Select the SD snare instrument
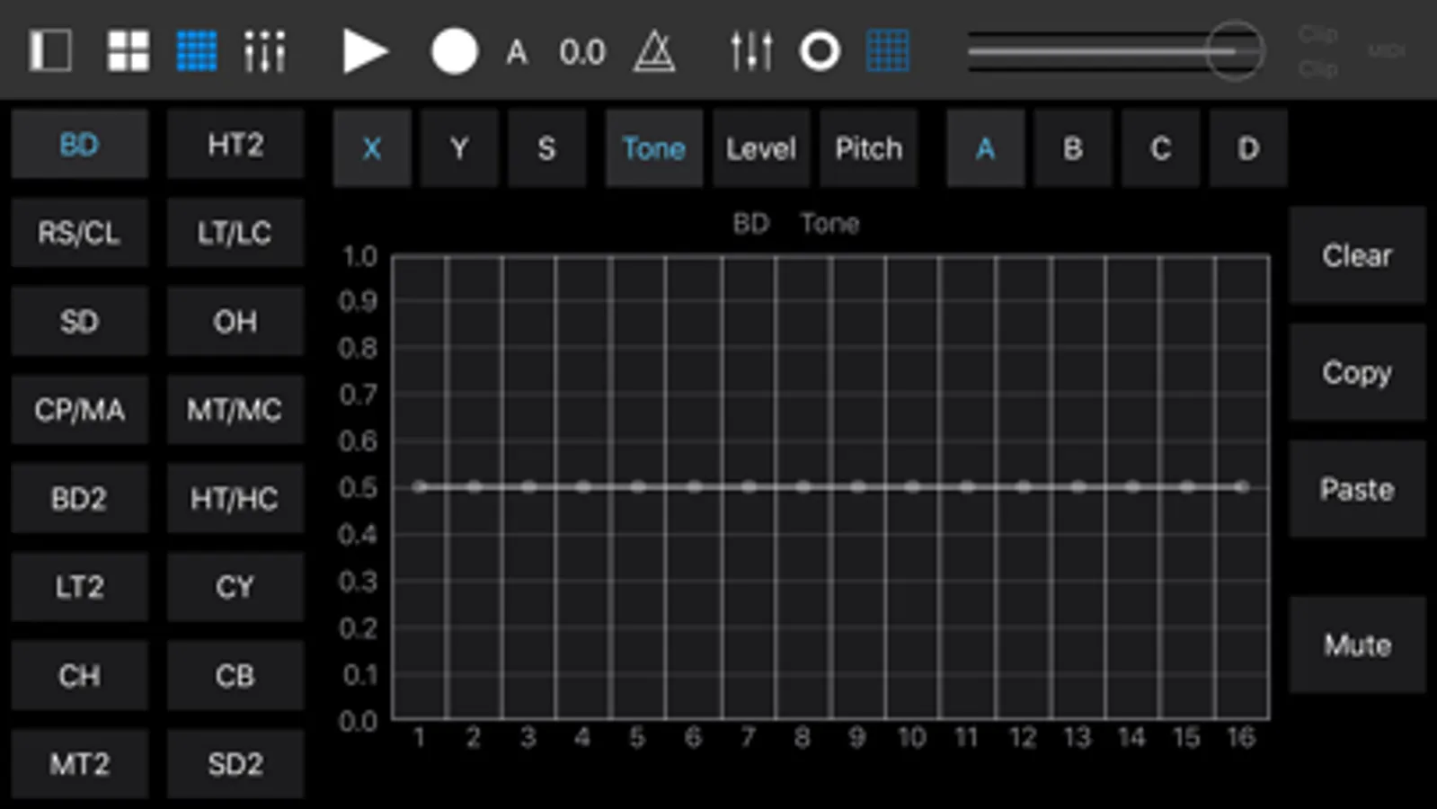Image resolution: width=1437 pixels, height=809 pixels. (x=79, y=321)
